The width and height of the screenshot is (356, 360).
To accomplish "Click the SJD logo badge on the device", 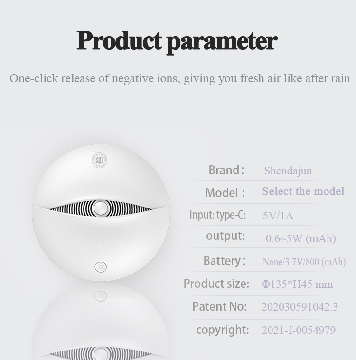I will coord(99,160).
